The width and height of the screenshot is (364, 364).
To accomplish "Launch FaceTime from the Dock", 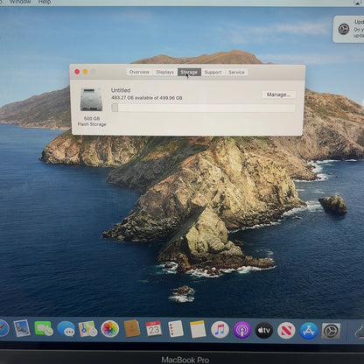I will pyautogui.click(x=44, y=329).
